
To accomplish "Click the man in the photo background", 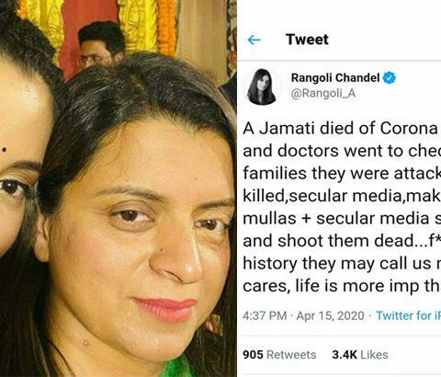I will pos(101,46).
